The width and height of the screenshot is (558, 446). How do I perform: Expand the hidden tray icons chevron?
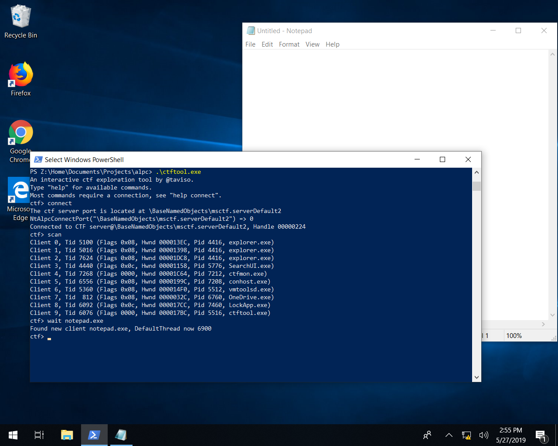pos(449,435)
